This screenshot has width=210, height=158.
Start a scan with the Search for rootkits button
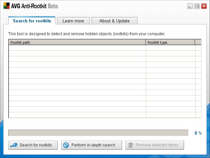33,145
